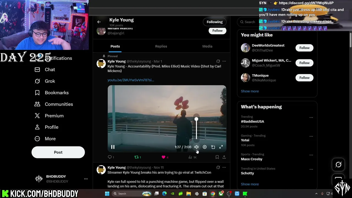
Task: Click the Windows taskbar Search box
Action: 132,194
